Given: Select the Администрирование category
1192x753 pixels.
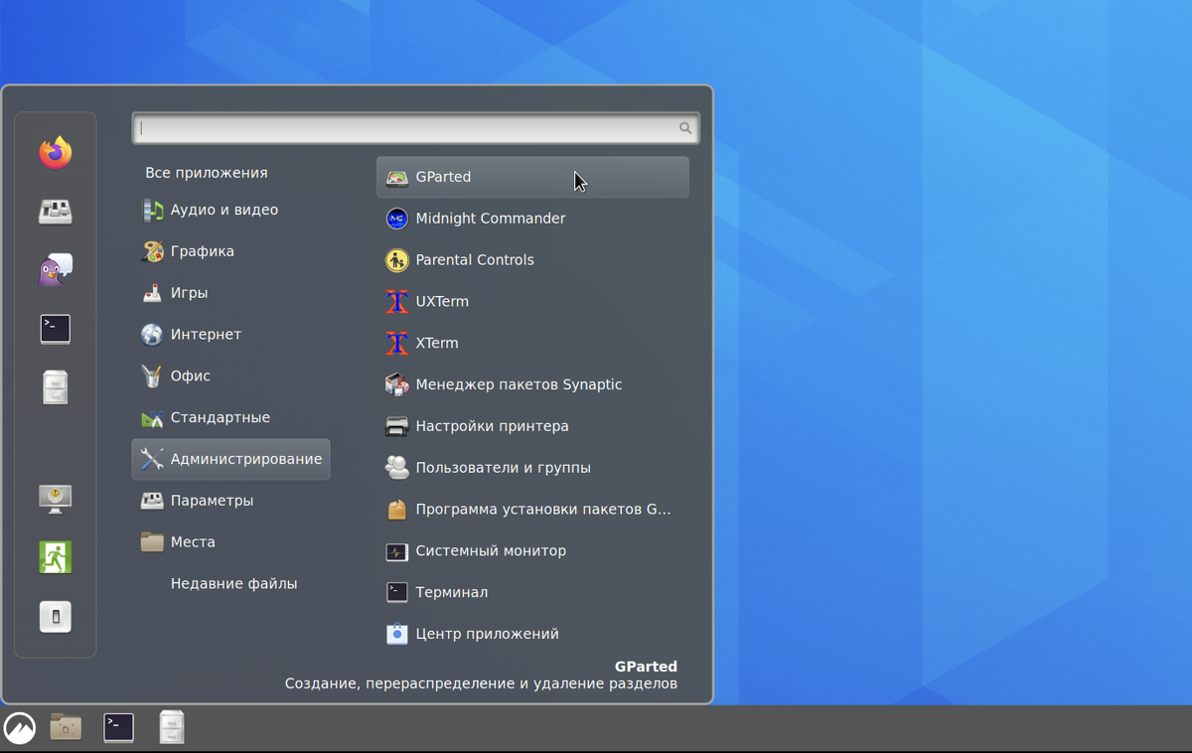Looking at the screenshot, I should (x=230, y=460).
